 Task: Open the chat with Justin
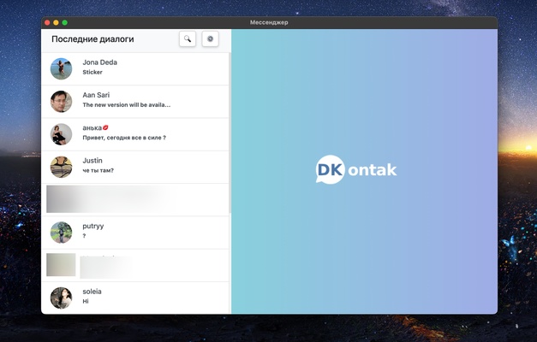[135, 168]
